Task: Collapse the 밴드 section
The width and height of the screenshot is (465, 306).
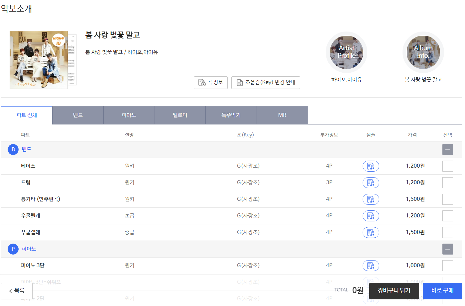Action: click(447, 149)
